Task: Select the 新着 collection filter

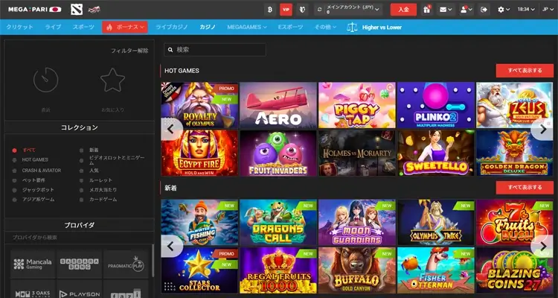Action: tap(94, 150)
